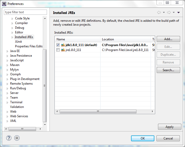Image resolution: width=185 pixels, height=147 pixels.
Task: Select Oomph in the preferences tree
Action: (x=15, y=74)
